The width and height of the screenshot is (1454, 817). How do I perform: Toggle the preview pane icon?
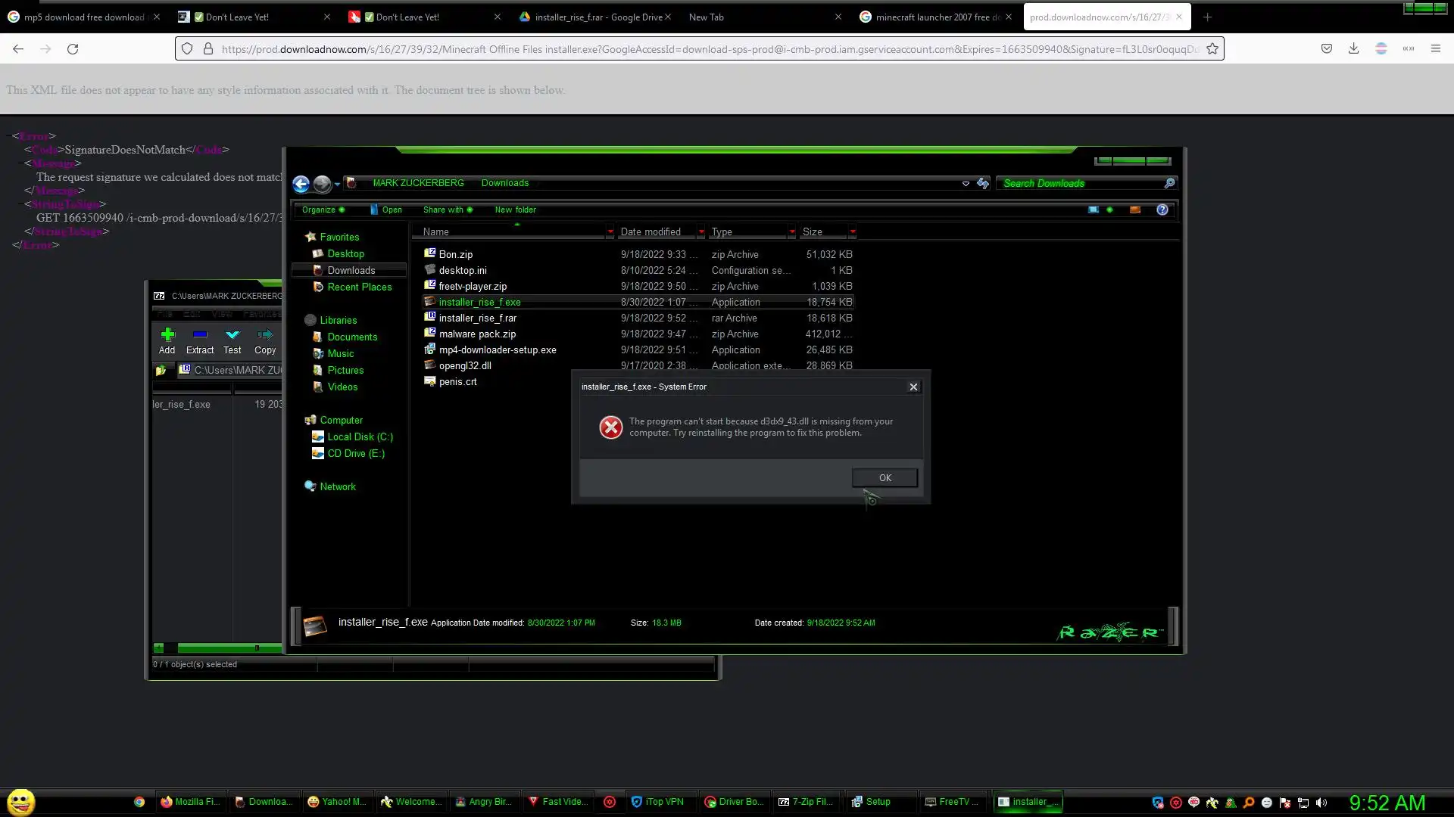pos(1134,210)
